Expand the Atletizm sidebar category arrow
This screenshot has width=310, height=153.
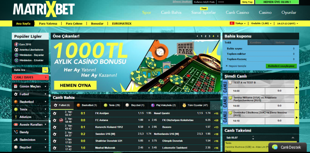(45, 117)
